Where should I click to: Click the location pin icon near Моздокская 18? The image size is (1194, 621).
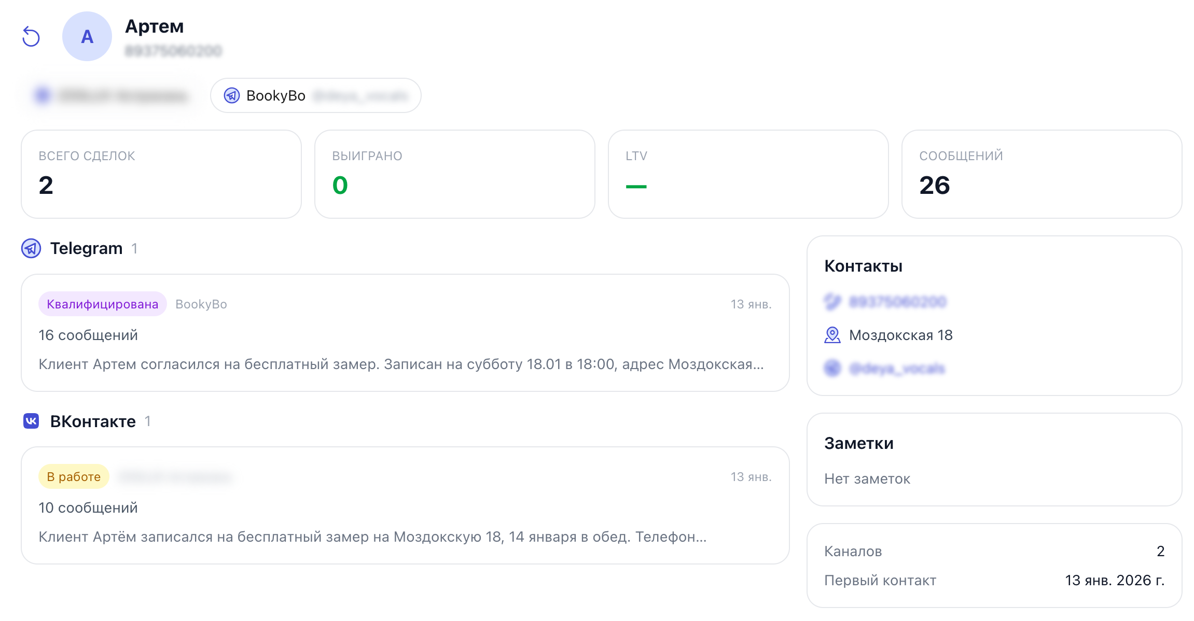point(832,335)
